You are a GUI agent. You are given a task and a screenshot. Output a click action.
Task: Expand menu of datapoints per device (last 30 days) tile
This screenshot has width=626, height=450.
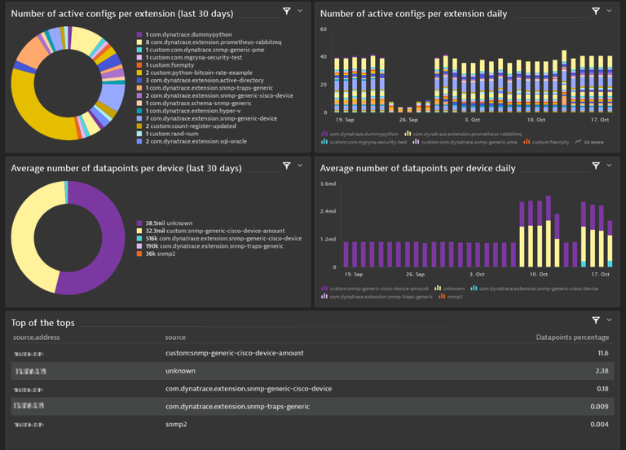pyautogui.click(x=300, y=165)
